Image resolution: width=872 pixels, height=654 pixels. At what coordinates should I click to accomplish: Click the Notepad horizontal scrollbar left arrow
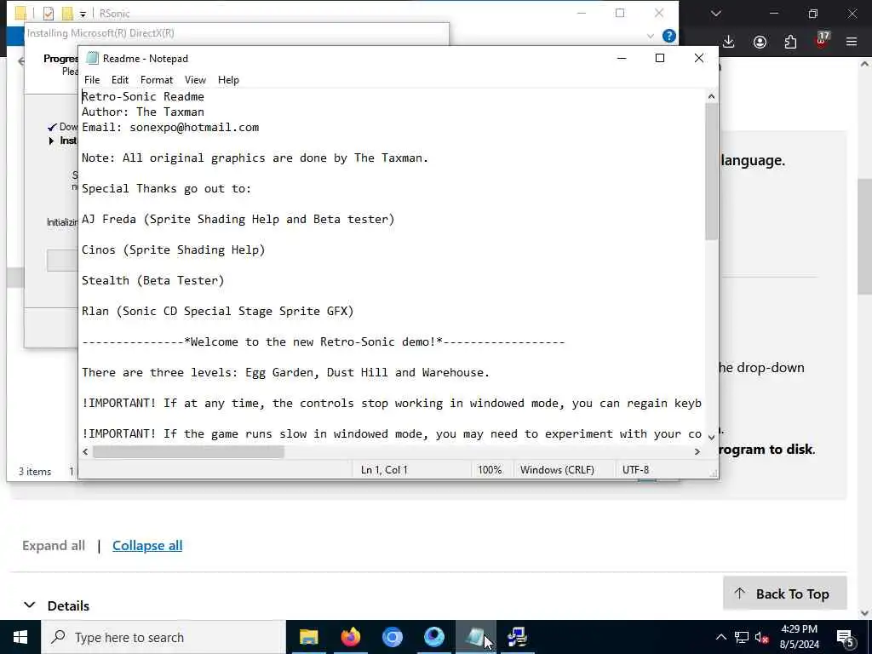(85, 451)
